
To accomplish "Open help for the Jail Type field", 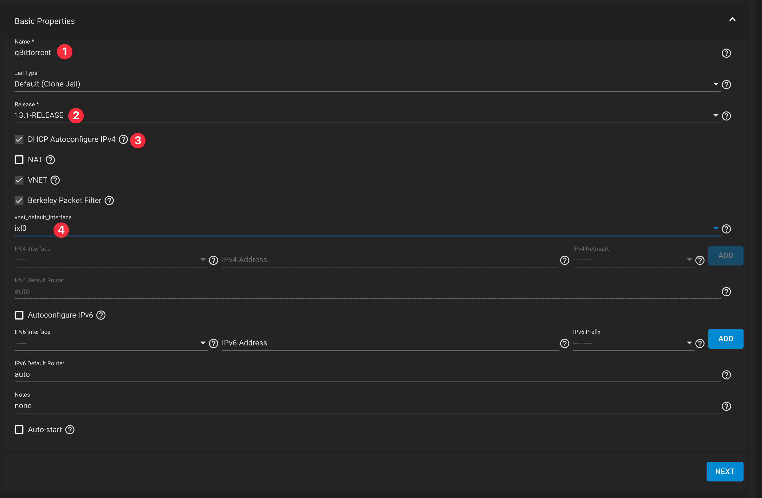I will pyautogui.click(x=726, y=84).
